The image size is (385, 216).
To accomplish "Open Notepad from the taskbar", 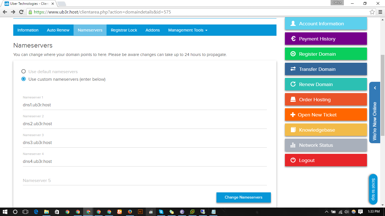I will pos(213,212).
